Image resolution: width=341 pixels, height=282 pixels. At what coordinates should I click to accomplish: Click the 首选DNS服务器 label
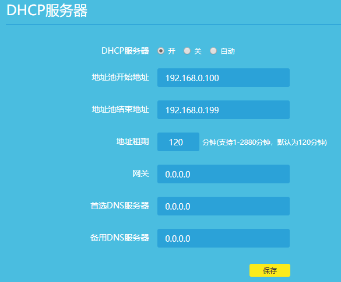[x=119, y=206]
